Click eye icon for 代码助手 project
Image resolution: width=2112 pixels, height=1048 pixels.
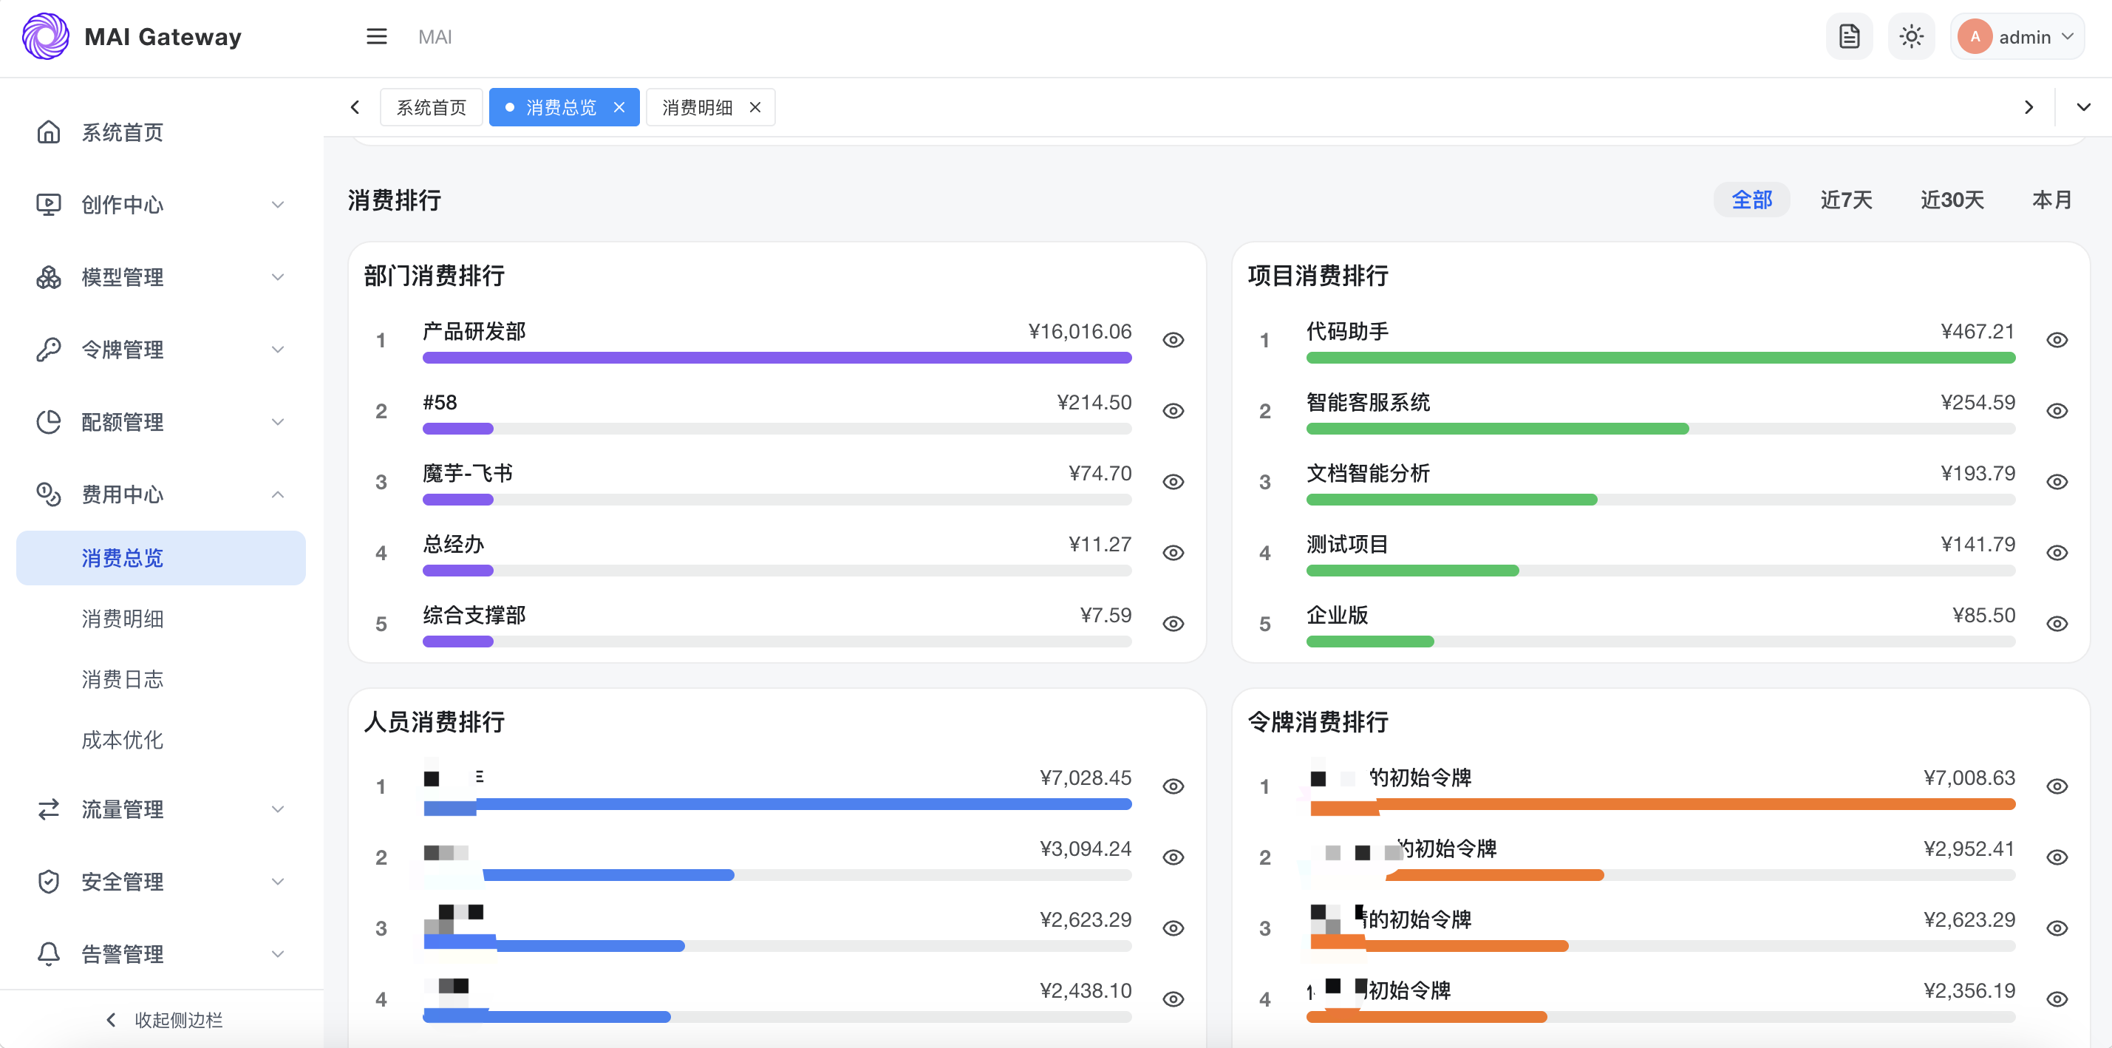tap(2057, 340)
